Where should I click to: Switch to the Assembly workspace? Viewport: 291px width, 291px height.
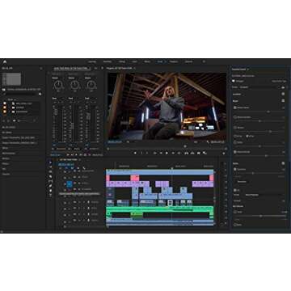108,61
